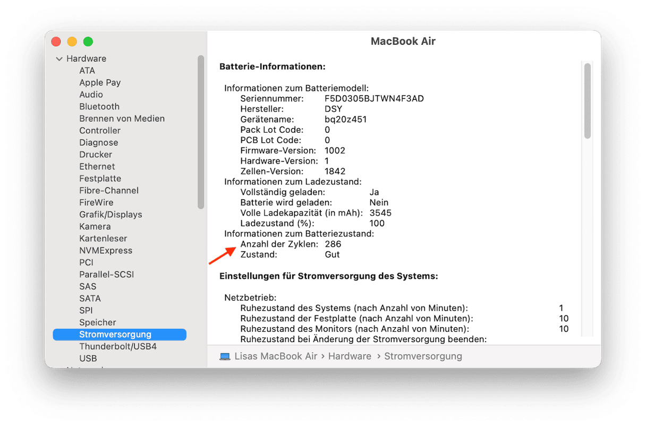This screenshot has width=646, height=427.
Task: Click the capacity value 3545
Action: click(x=380, y=213)
